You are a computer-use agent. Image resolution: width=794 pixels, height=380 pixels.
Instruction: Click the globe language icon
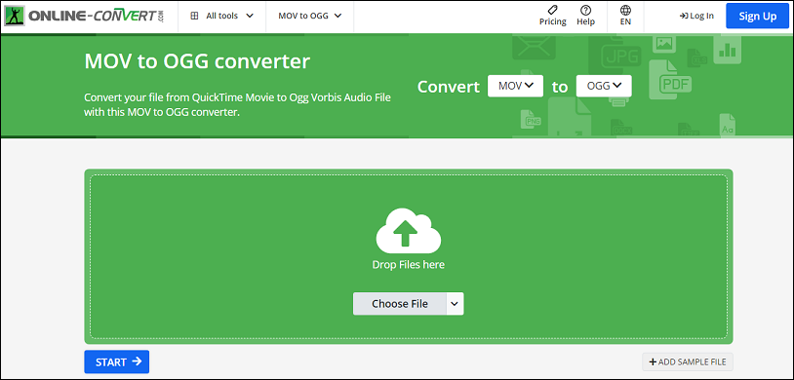tap(625, 10)
